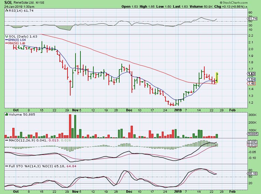Click the Chg +0.13 (+8.66%) value
Screen dimensions: 261x194
pos(229,7)
